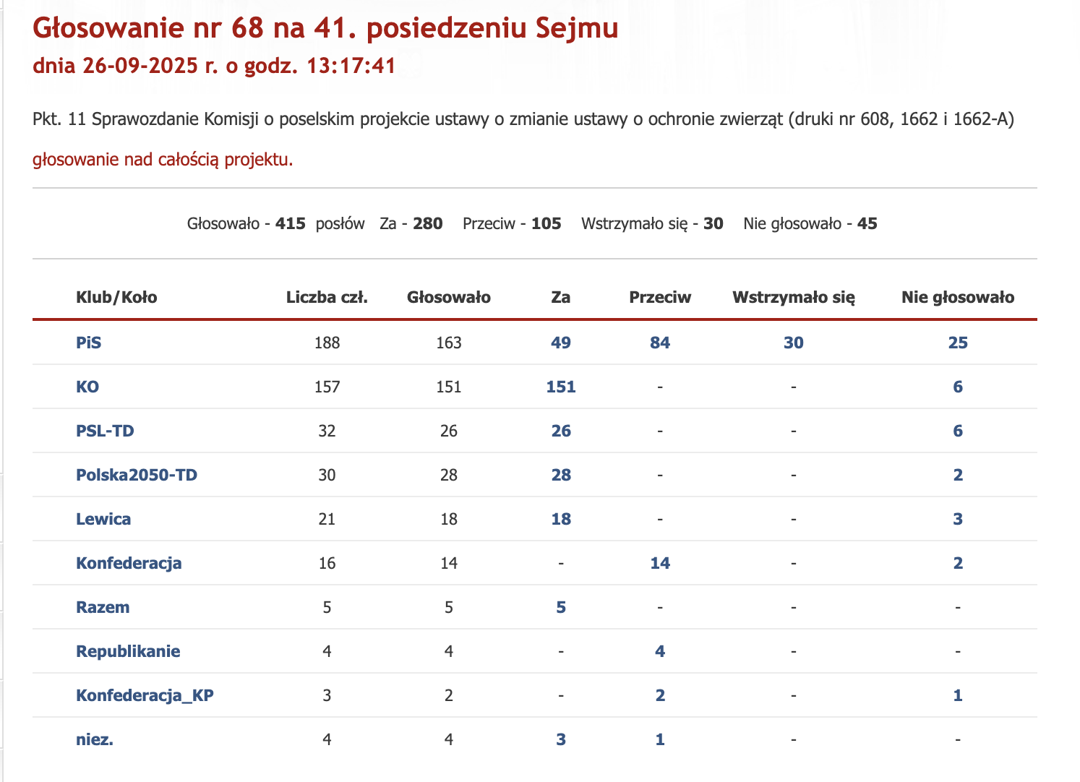View the 1 Konfederacja_KP non-voter
Screen dimensions: 1080x782
pyautogui.click(x=958, y=695)
